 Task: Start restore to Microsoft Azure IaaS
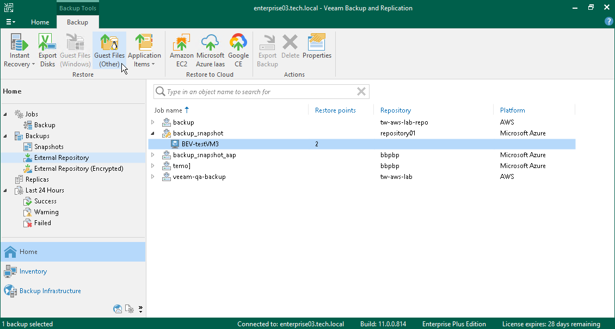pos(210,51)
